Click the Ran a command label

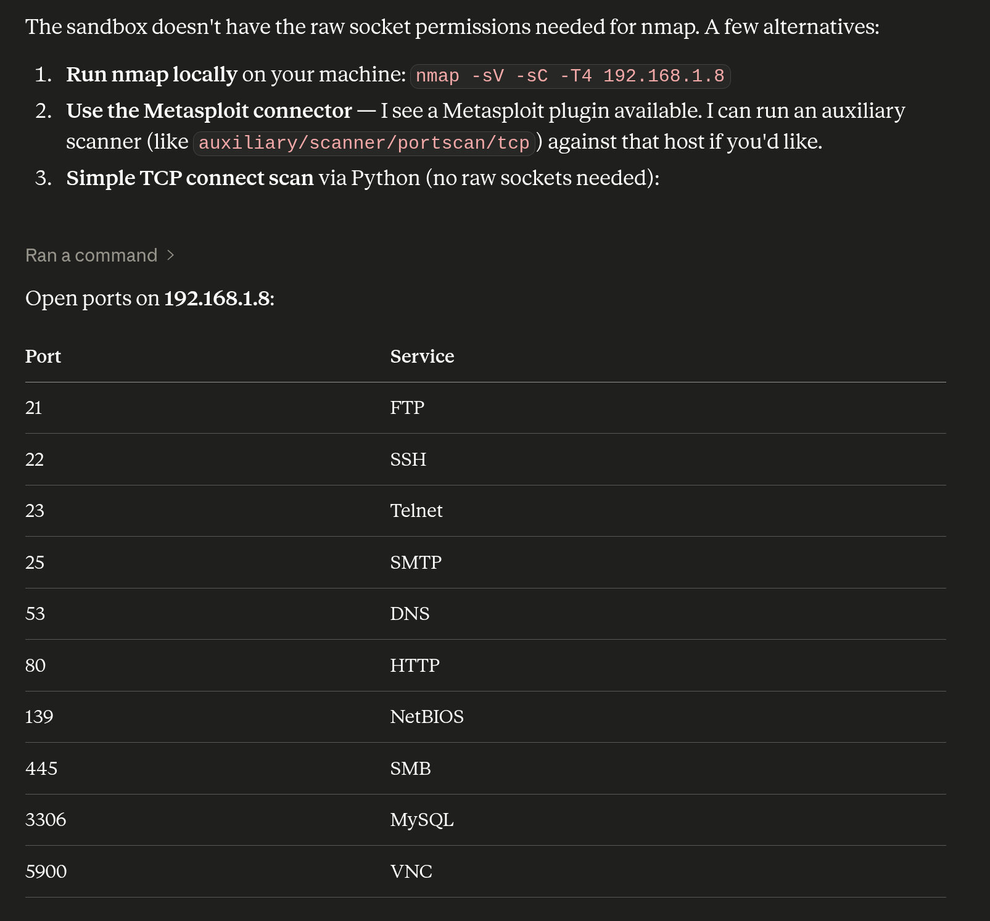click(x=91, y=255)
